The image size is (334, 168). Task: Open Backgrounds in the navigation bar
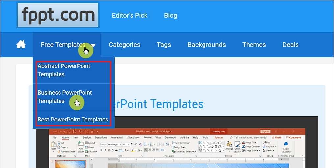[207, 45]
